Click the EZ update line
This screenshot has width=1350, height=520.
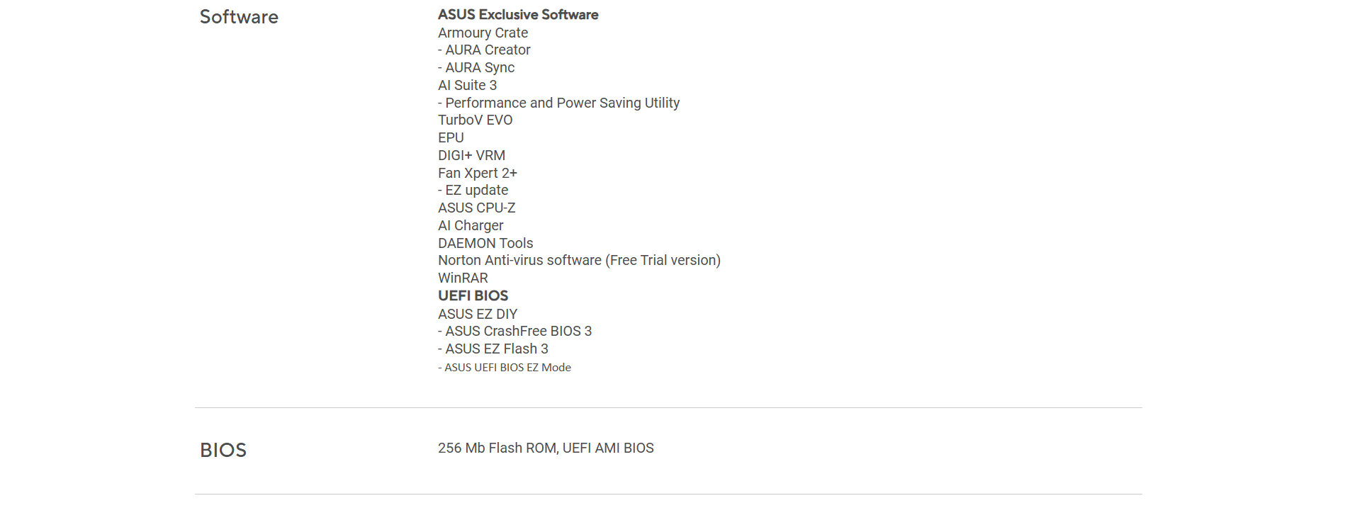473,190
